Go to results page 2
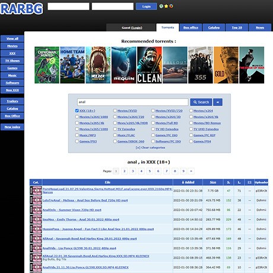The height and width of the screenshot is (273, 273). (125, 171)
